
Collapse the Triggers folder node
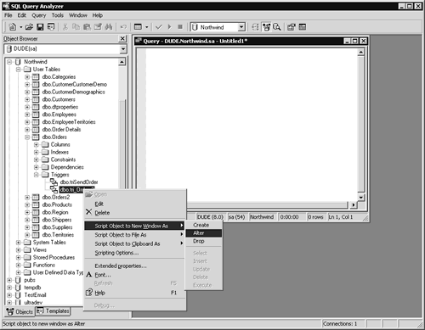coord(36,175)
